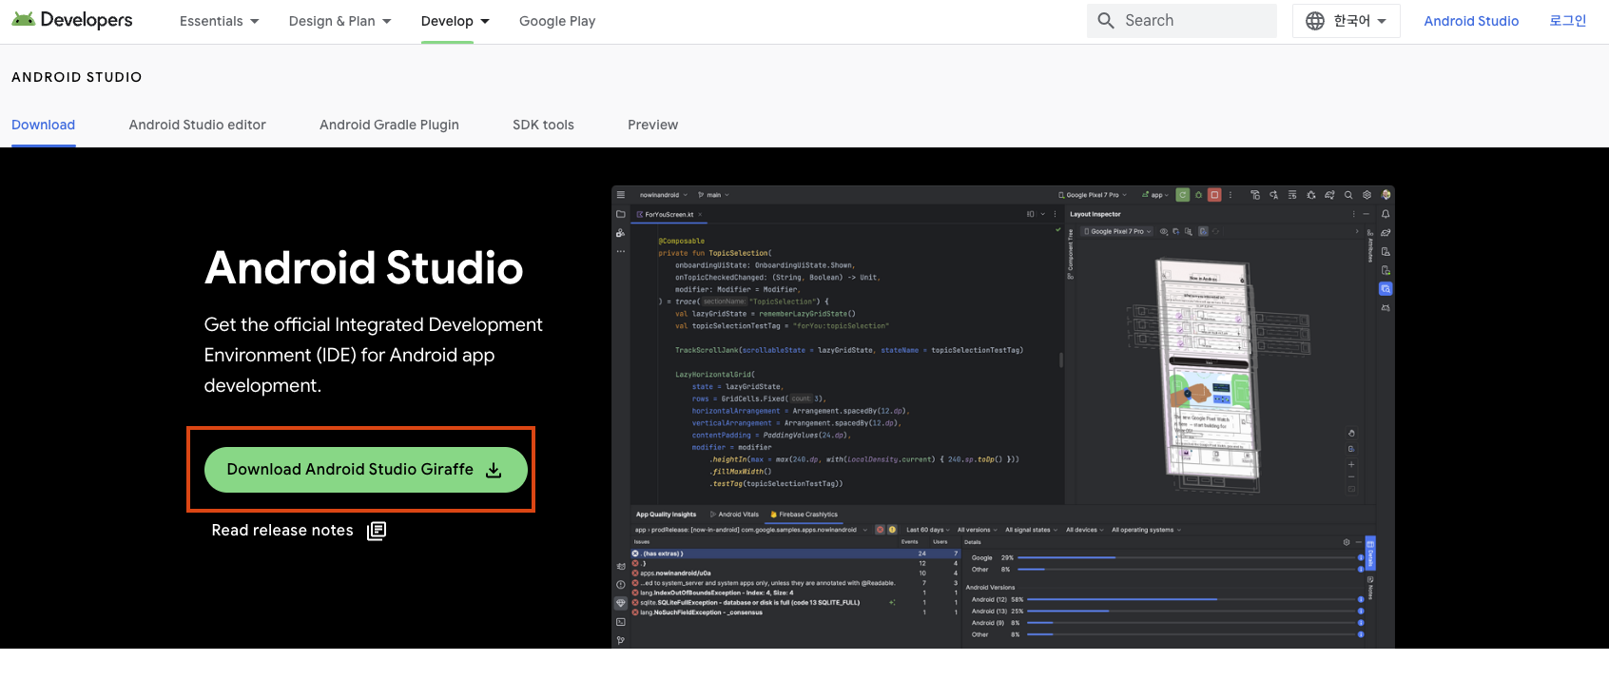This screenshot has height=680, width=1609.
Task: Click the Android Vitals tab in the IDE
Action: pyautogui.click(x=734, y=515)
